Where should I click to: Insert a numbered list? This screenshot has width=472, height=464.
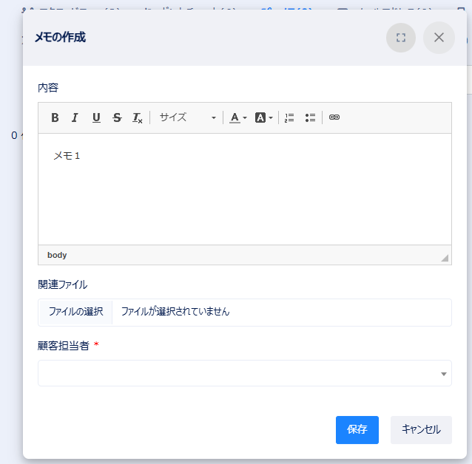289,117
